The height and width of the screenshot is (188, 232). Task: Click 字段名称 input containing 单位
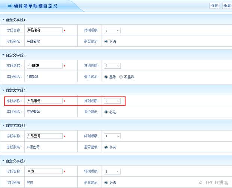click(45, 171)
